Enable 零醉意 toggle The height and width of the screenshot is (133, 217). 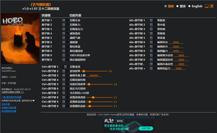[x=153, y=21]
